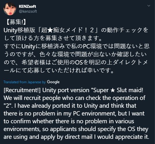Click the Japanese line ending "幸いです。"
Image resolution: width=155 pixels, height=144 pixels.
58,71
